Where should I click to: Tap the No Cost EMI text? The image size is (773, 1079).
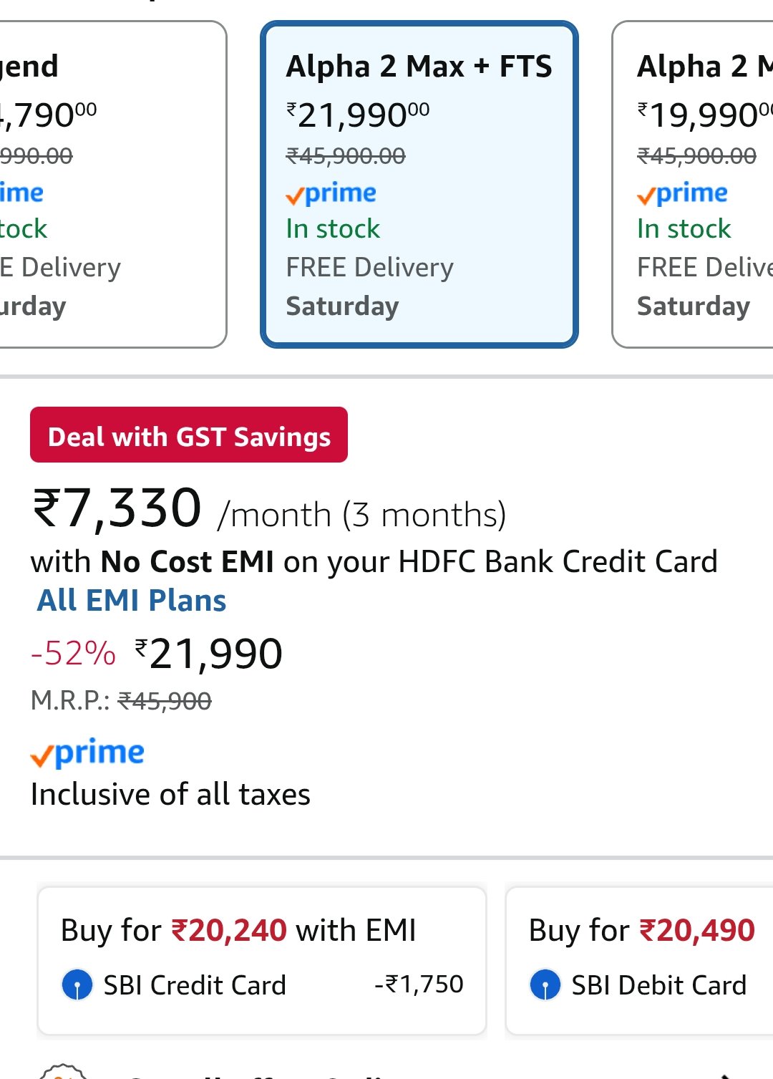188,562
